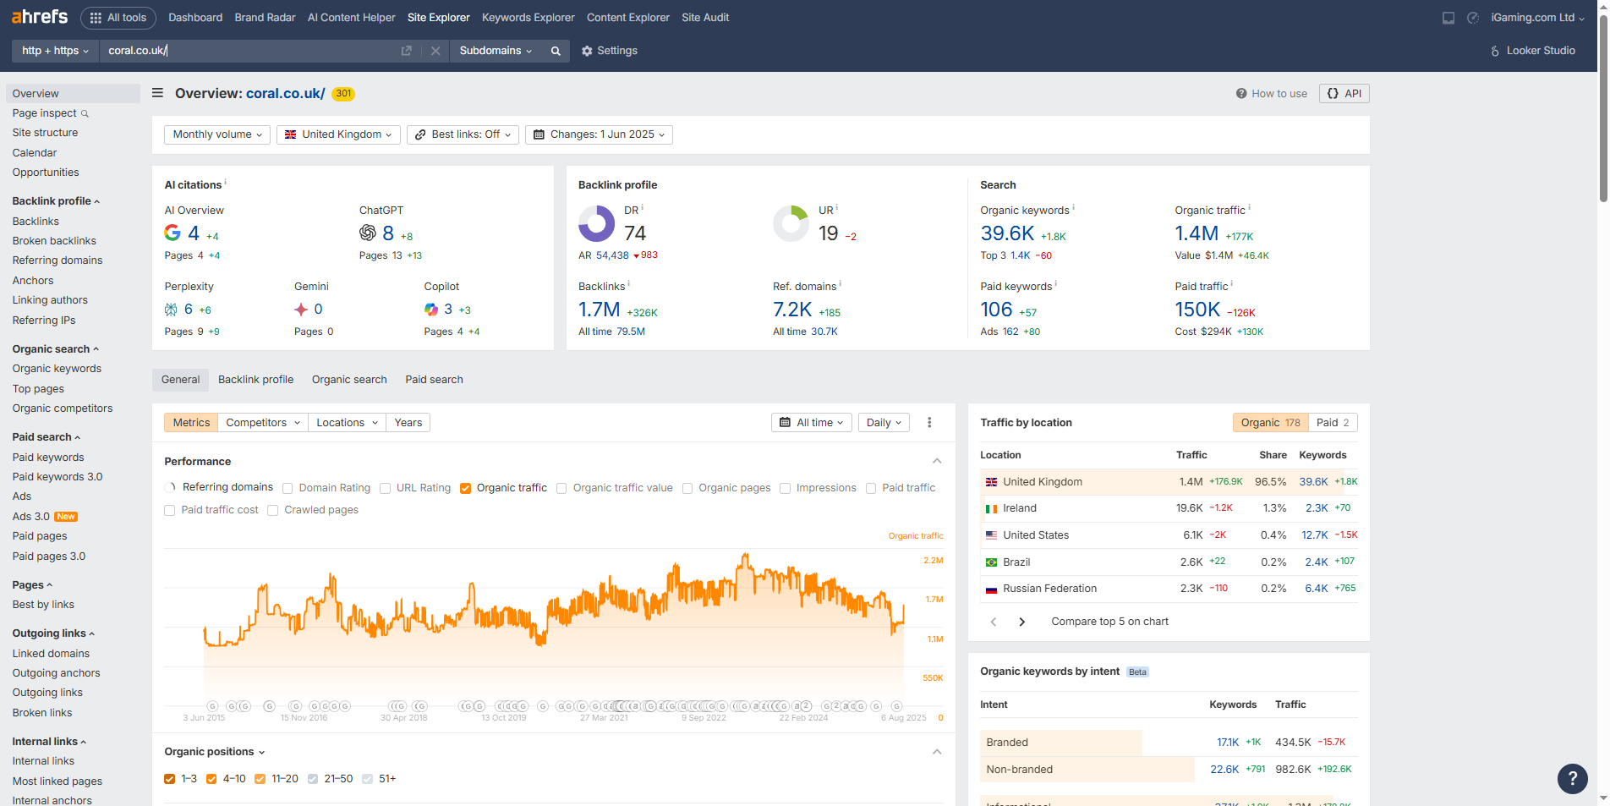Click the AI citations info icon

[x=226, y=182]
